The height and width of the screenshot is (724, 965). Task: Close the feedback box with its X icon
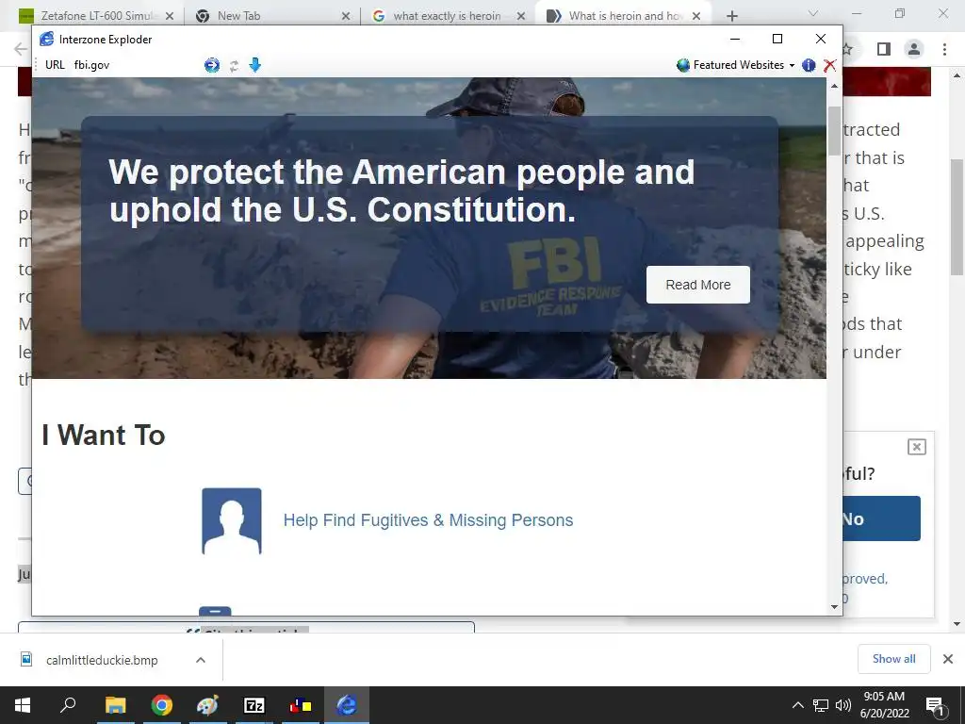click(916, 447)
